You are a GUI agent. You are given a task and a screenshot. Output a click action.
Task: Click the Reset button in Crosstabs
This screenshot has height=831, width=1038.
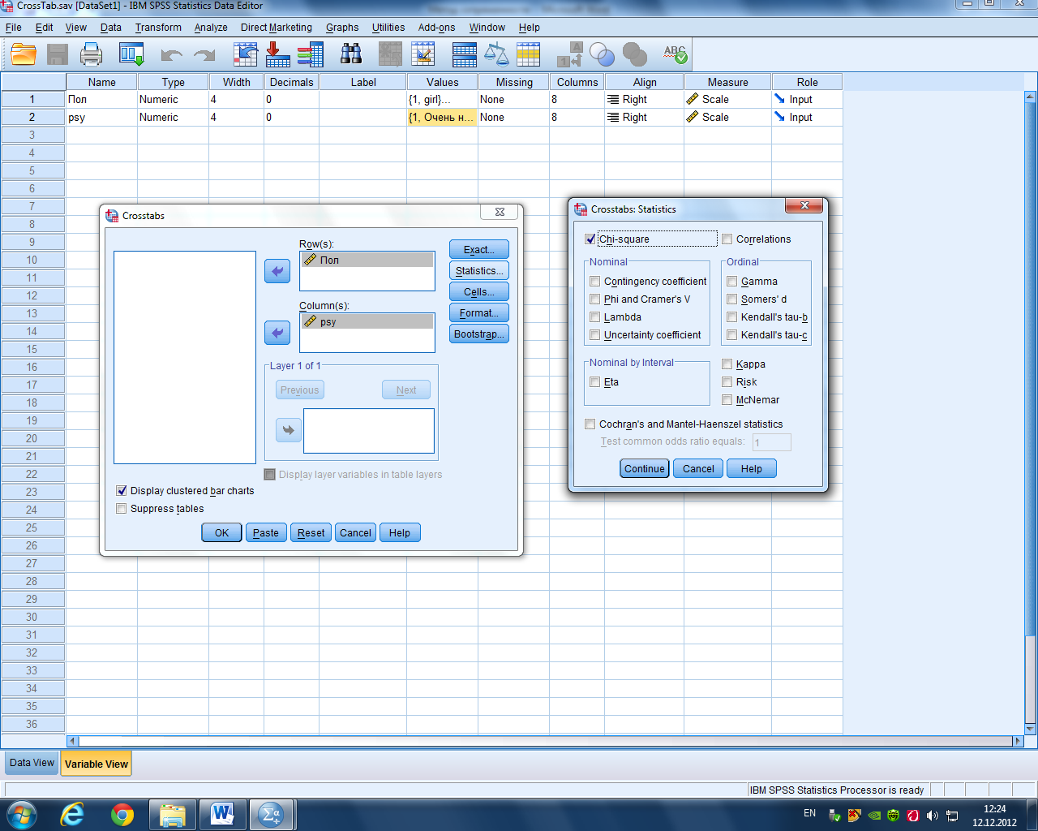tap(311, 532)
